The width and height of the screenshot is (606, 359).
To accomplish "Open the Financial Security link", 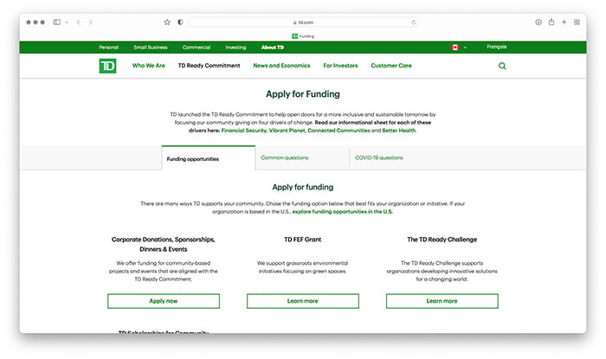I will point(244,131).
